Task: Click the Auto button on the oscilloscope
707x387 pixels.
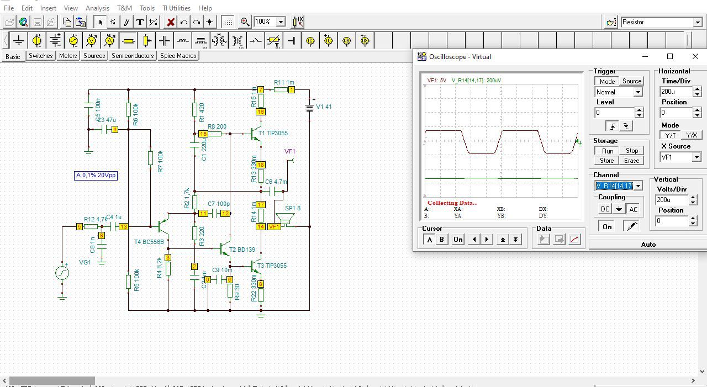Action: tap(648, 245)
